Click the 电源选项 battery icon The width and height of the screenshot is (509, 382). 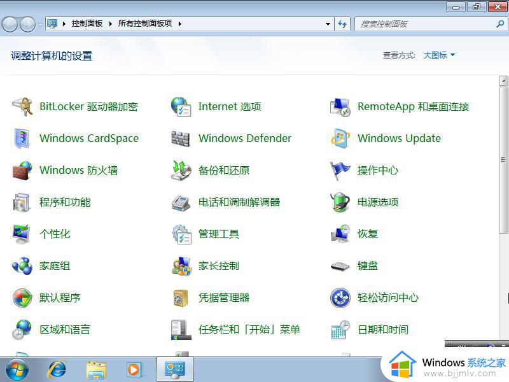click(x=340, y=202)
